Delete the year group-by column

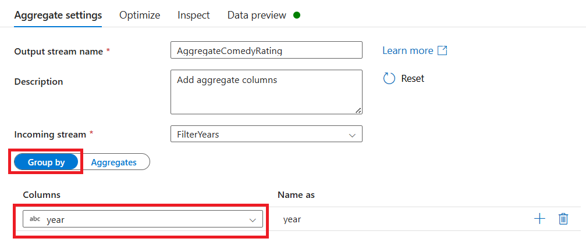tap(563, 219)
